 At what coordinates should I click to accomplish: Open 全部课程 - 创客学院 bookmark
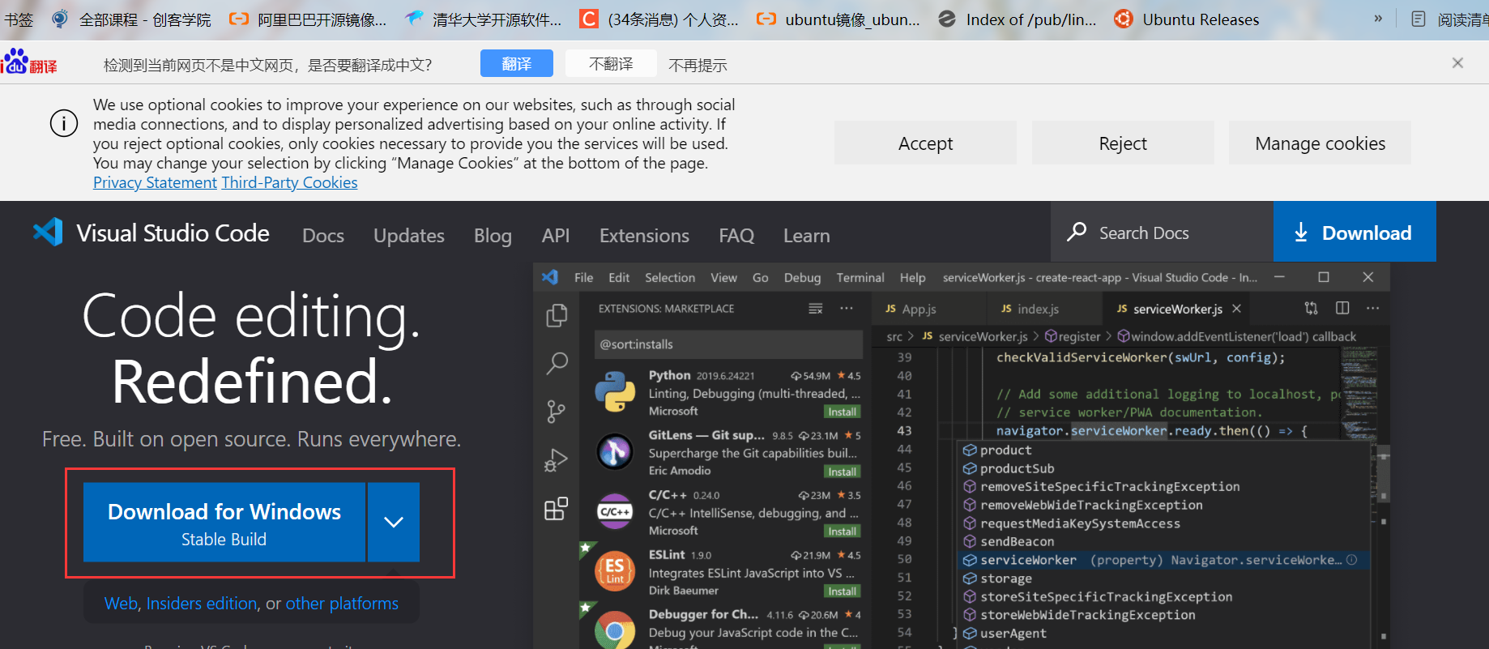pyautogui.click(x=131, y=19)
